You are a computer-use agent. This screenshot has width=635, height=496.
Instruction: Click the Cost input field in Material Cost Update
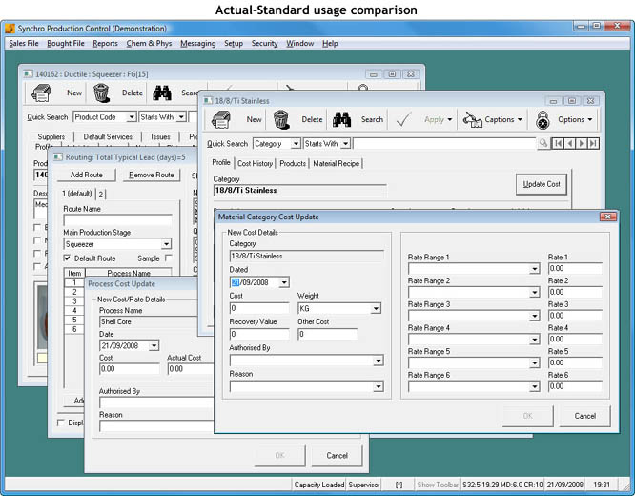pyautogui.click(x=259, y=308)
